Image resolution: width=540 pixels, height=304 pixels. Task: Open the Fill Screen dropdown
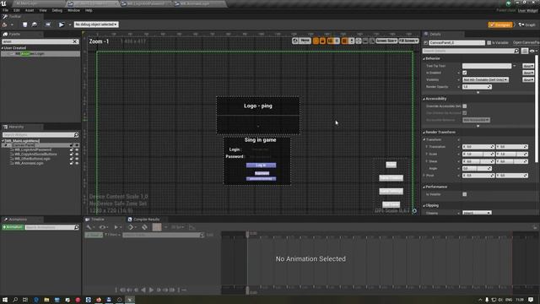click(408, 41)
